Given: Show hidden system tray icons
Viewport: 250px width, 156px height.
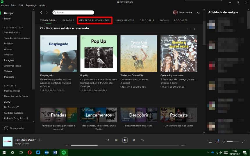Looking at the screenshot, I should click(x=208, y=153).
